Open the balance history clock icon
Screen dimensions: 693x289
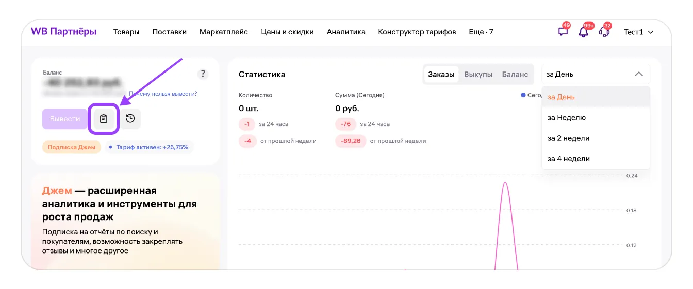130,119
